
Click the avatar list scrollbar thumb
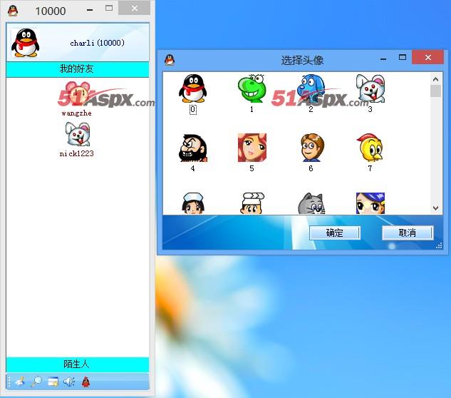436,91
